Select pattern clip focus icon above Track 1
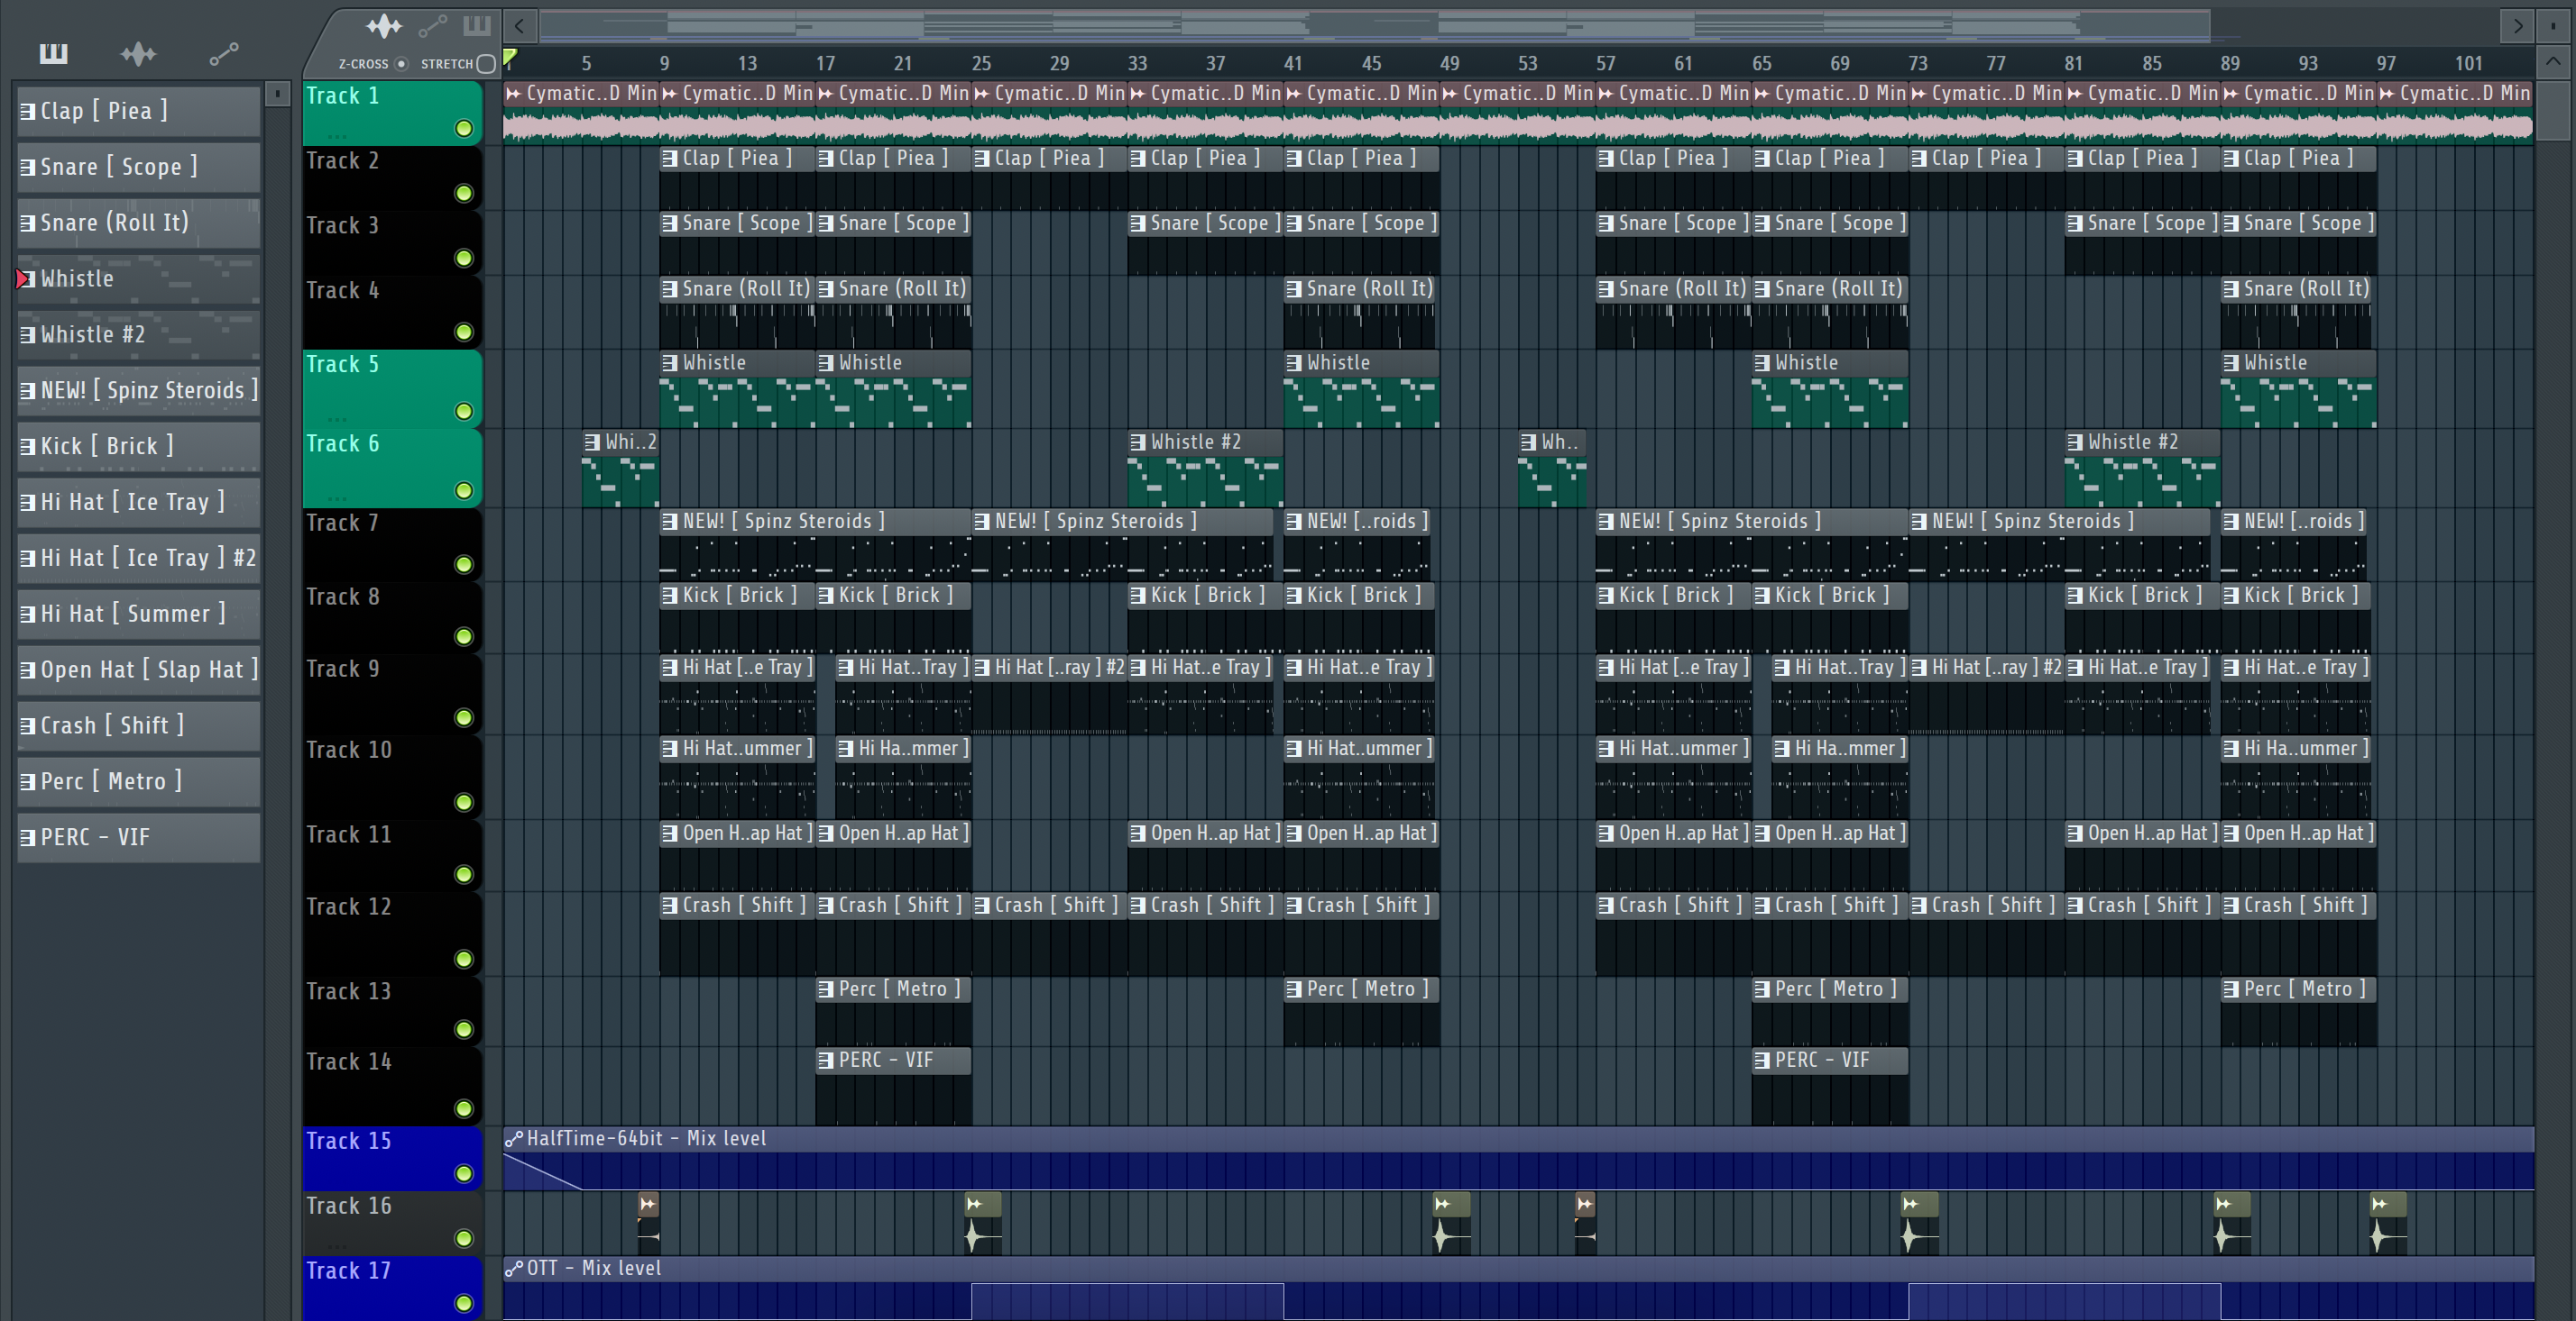Viewport: 2576px width, 1321px height. [477, 26]
